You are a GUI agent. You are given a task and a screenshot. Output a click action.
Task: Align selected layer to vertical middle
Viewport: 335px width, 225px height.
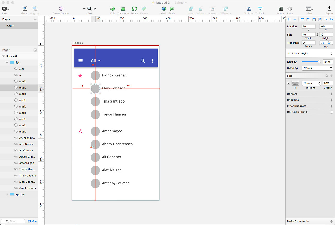[326, 19]
